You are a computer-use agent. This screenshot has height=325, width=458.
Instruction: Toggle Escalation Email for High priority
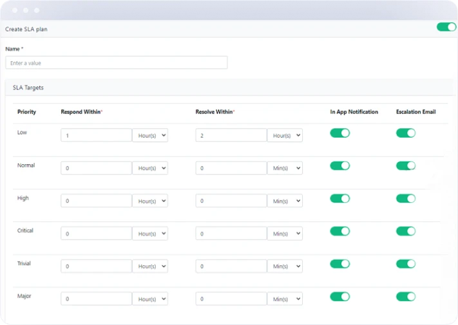pyautogui.click(x=406, y=198)
